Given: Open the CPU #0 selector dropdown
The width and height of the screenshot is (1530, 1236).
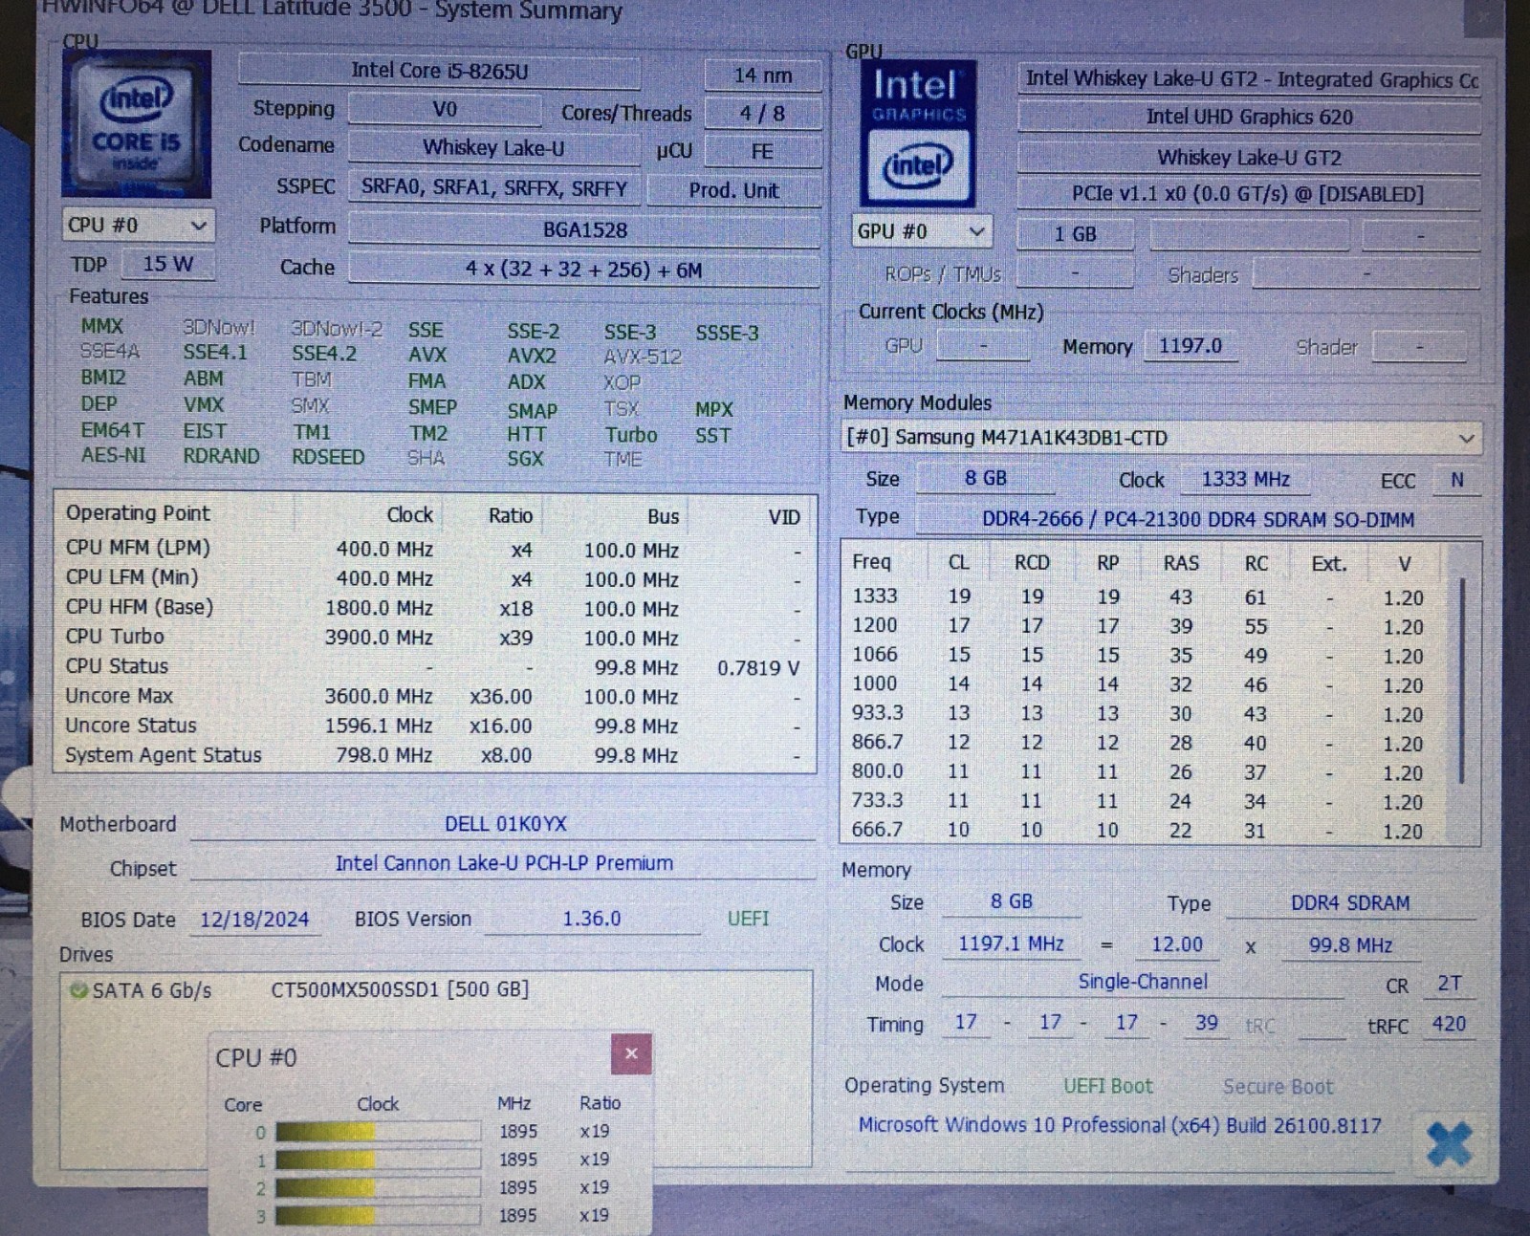Looking at the screenshot, I should (139, 226).
